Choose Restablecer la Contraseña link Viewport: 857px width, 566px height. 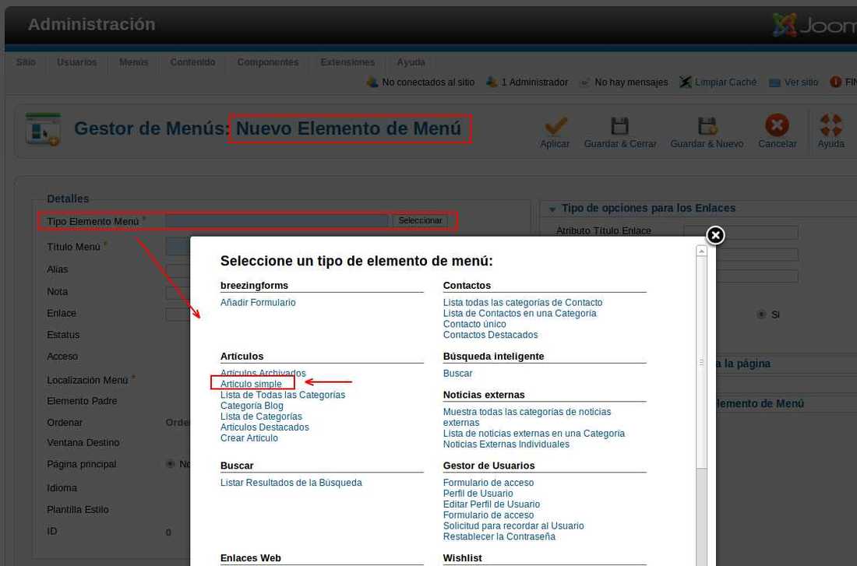(499, 537)
